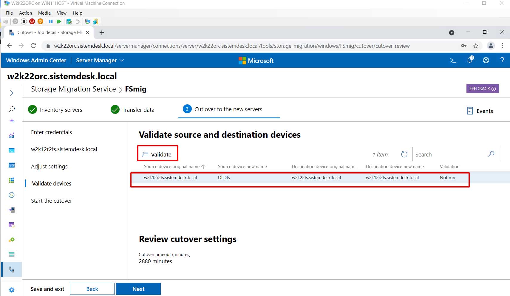Open the PowerShell tool in sidebar
Screen dimensions: 510x296
pyautogui.click(x=12, y=150)
